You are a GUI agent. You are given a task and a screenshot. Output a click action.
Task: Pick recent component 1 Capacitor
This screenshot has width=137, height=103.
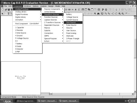click(x=27, y=28)
